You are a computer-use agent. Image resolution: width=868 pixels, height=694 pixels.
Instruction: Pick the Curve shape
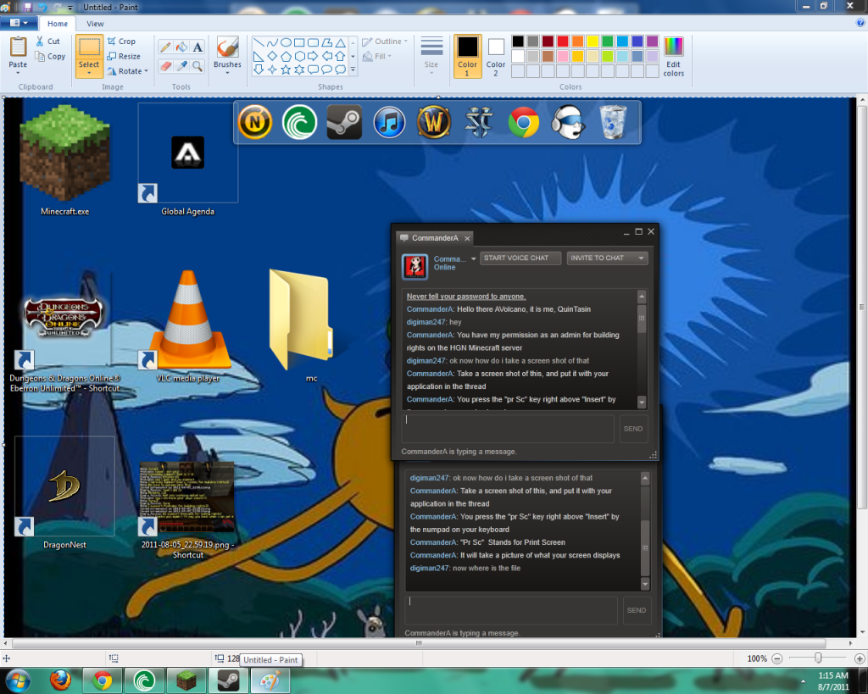point(272,42)
